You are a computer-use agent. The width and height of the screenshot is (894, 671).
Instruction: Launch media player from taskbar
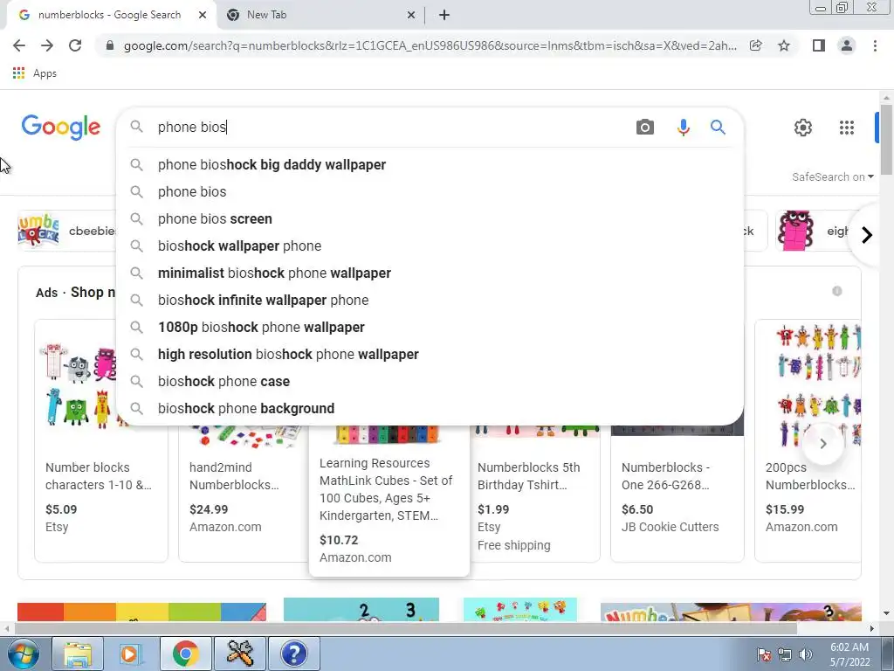click(131, 654)
